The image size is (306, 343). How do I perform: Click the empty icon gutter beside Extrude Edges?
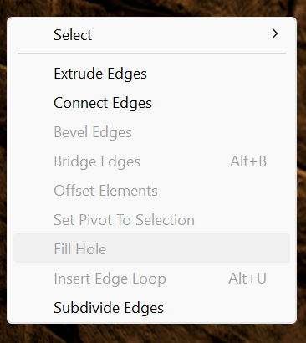click(33, 74)
